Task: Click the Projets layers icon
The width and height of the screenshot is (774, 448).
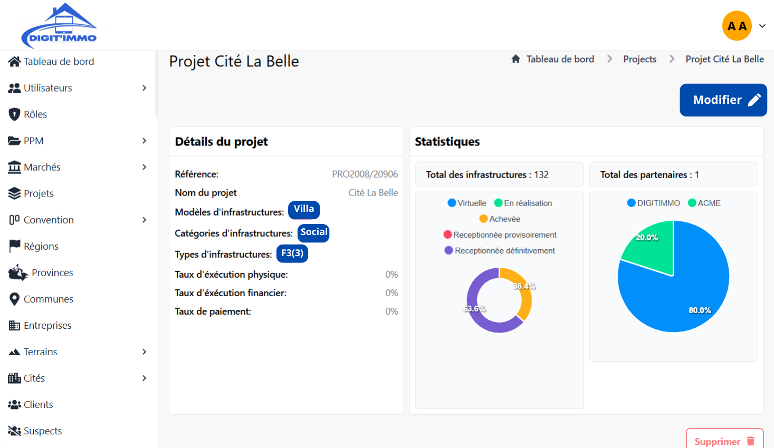Action: pyautogui.click(x=14, y=193)
